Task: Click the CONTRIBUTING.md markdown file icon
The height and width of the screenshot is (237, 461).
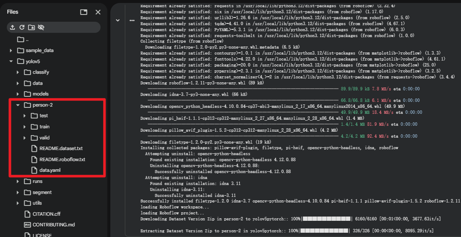Action: (28, 225)
